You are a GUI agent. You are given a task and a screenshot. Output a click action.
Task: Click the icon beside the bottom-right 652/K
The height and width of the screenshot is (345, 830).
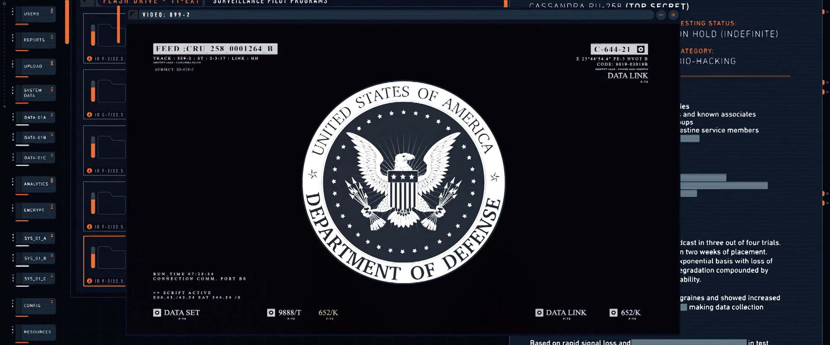(x=613, y=313)
